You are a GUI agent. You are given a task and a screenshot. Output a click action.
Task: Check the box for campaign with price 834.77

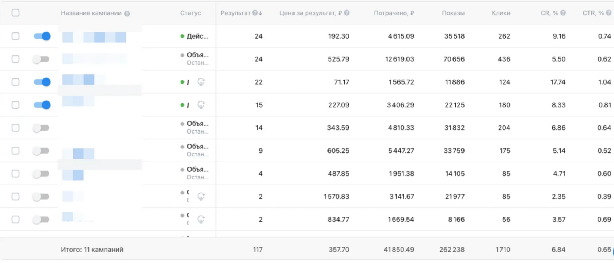[x=15, y=220]
